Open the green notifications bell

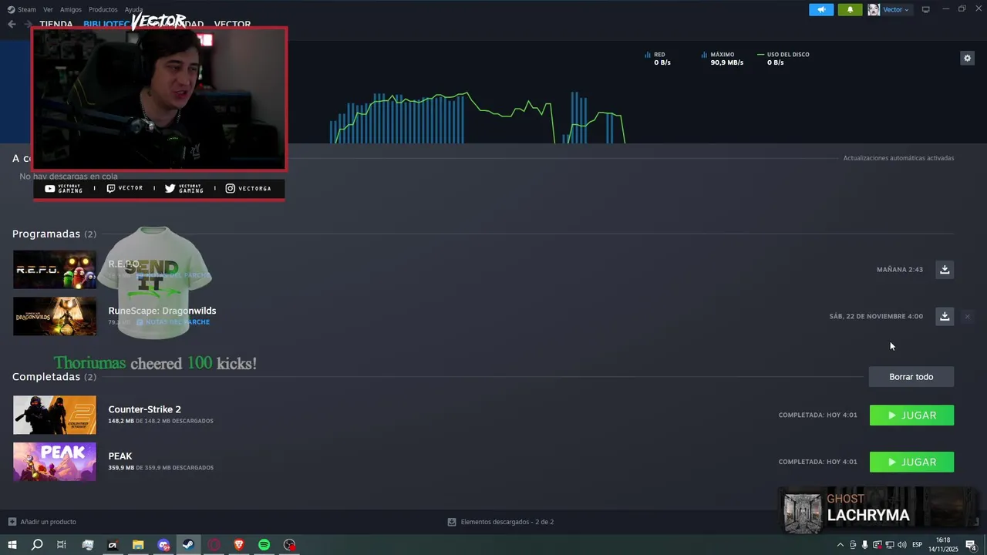click(x=850, y=9)
